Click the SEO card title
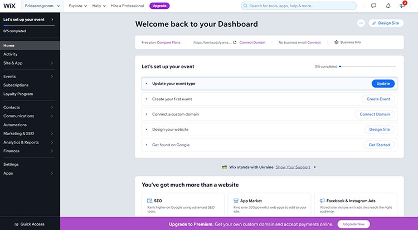418x230 pixels. pos(158,200)
